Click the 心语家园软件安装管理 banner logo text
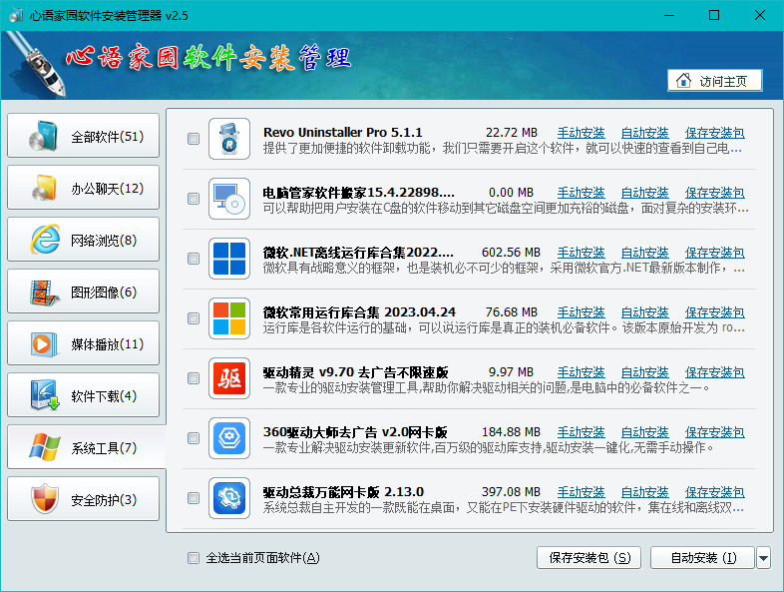784x592 pixels. (x=208, y=58)
